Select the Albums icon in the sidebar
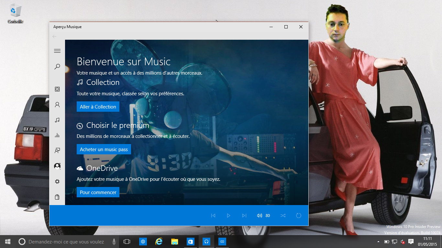 [x=57, y=89]
